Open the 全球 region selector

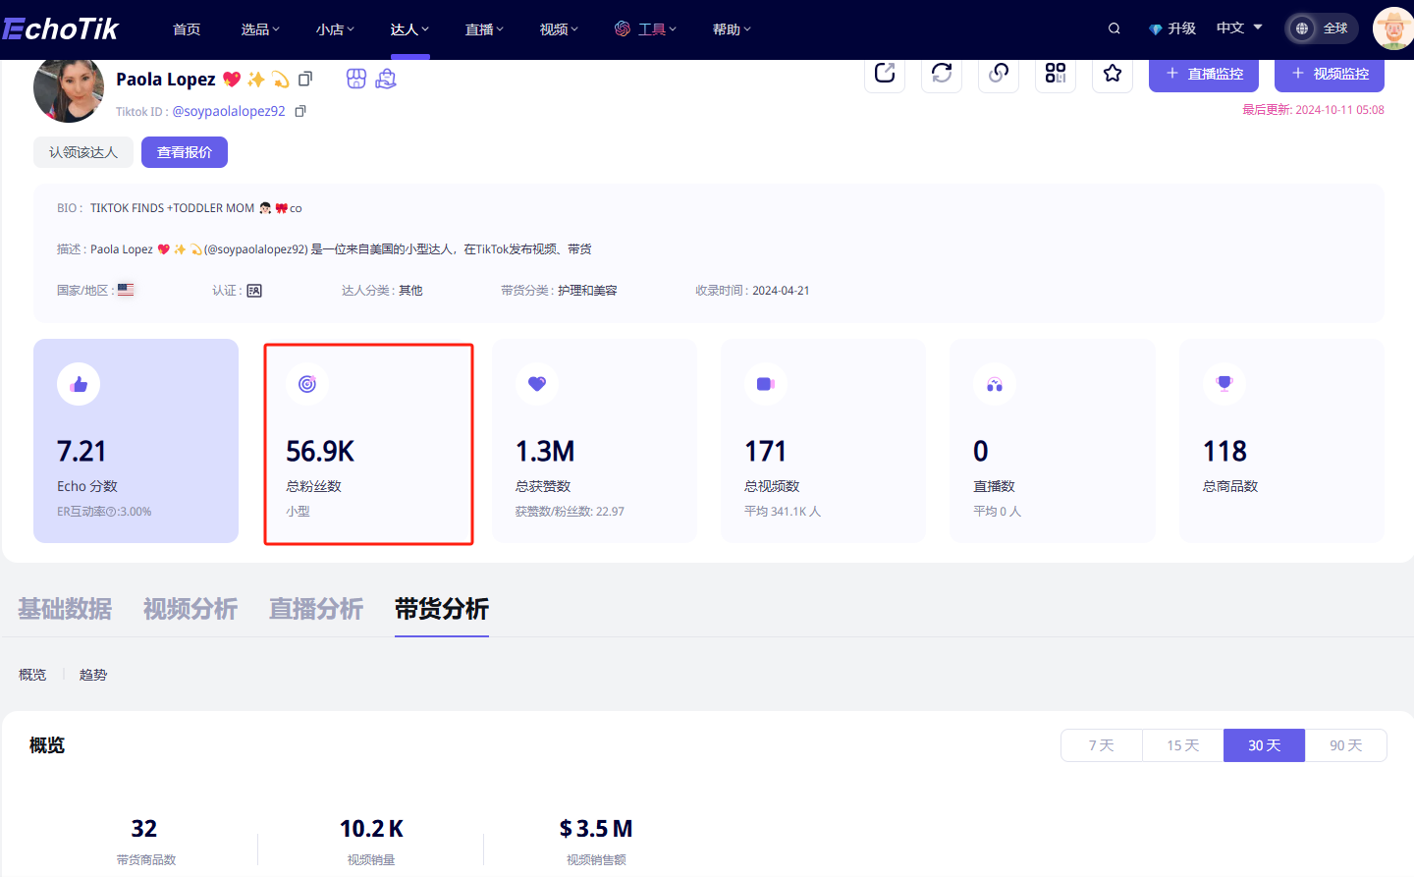[1322, 28]
